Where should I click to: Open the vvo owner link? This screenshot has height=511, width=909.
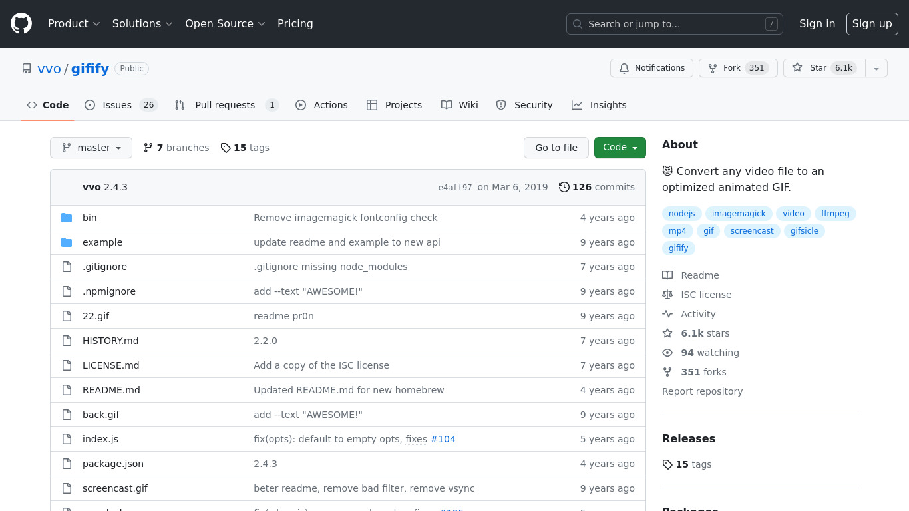click(x=49, y=69)
